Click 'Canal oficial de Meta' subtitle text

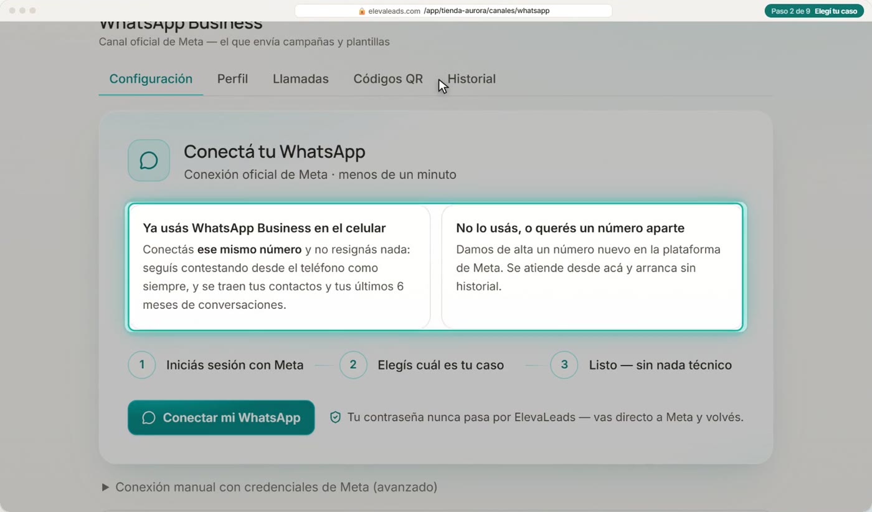tap(244, 42)
